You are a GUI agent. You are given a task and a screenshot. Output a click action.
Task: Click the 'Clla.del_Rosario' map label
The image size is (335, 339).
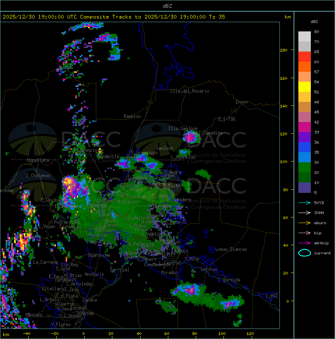pos(190,91)
